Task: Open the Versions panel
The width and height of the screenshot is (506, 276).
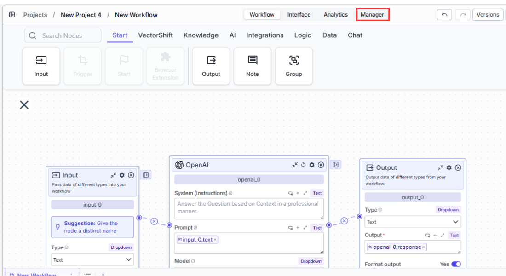Action: pyautogui.click(x=488, y=14)
